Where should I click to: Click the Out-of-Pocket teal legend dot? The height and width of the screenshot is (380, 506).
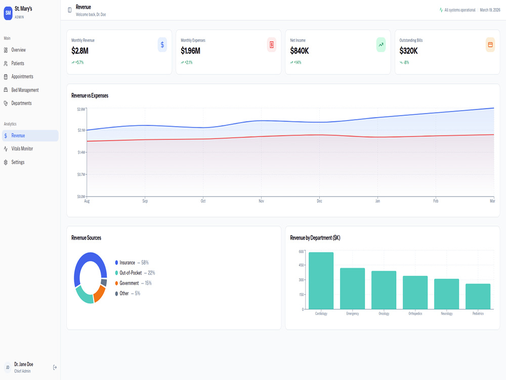coord(116,273)
